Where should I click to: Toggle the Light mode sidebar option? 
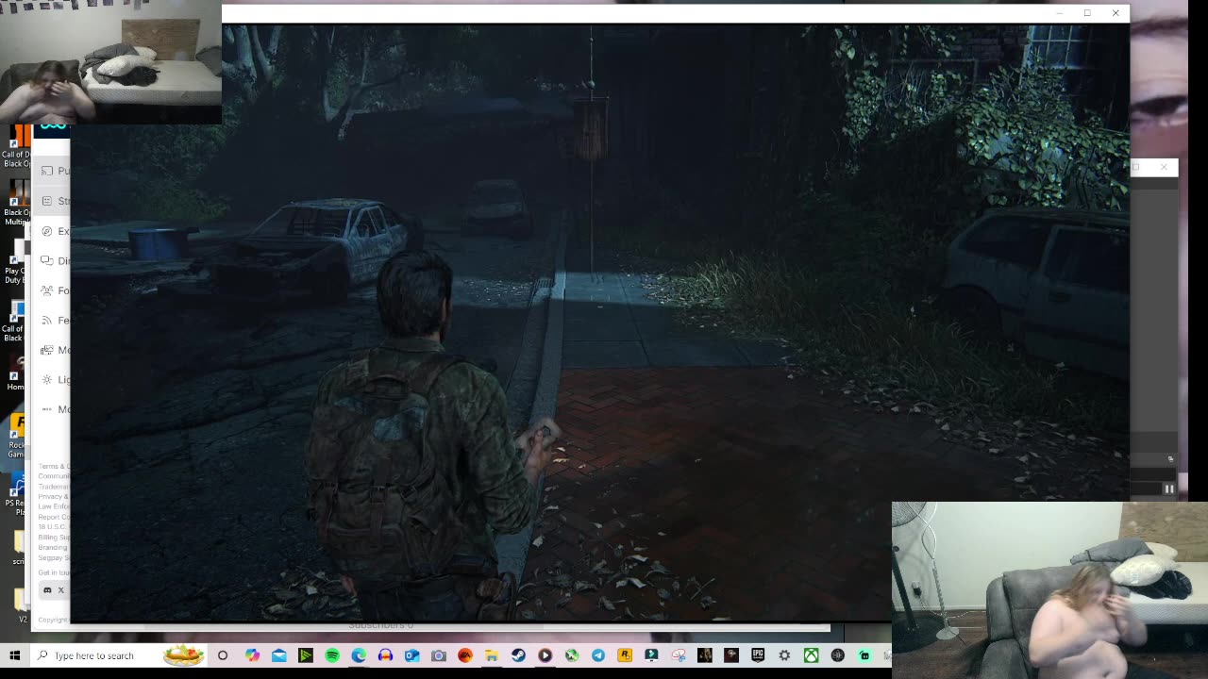[x=55, y=379]
